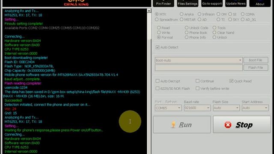This screenshot has height=154, width=274.
Task: Click the Boot File button
Action: pos(256,60)
